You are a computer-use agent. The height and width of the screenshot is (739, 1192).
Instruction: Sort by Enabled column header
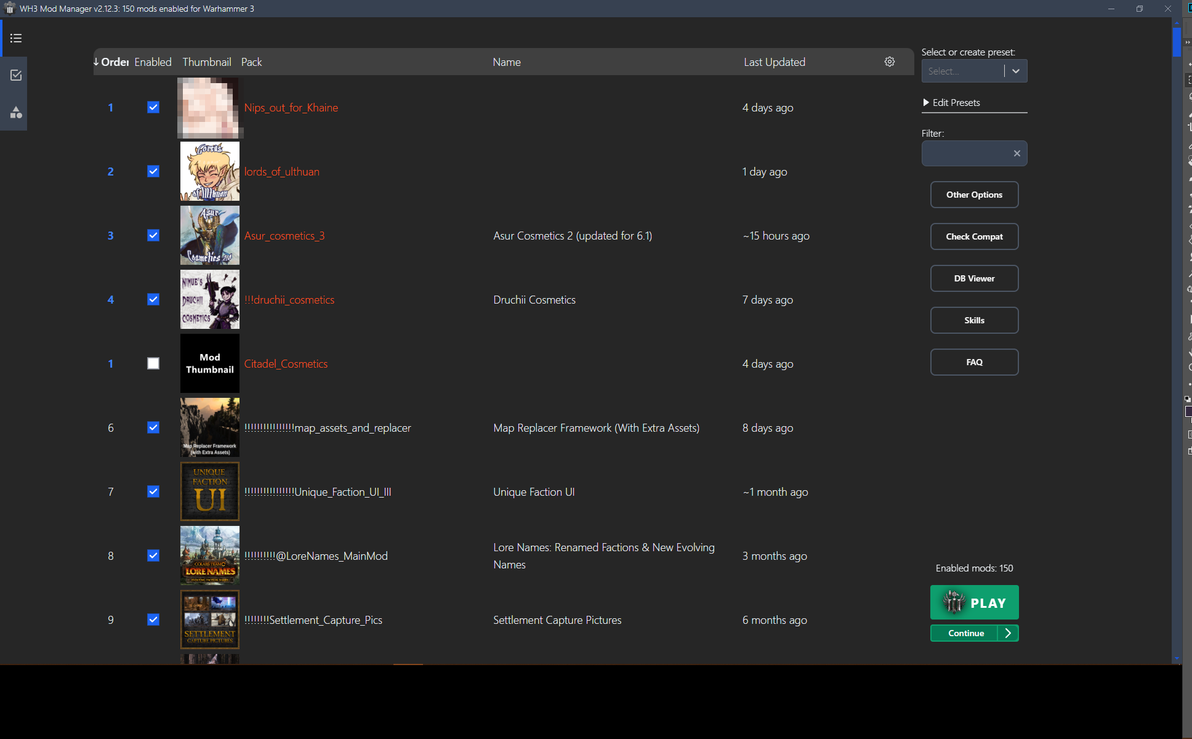[153, 62]
